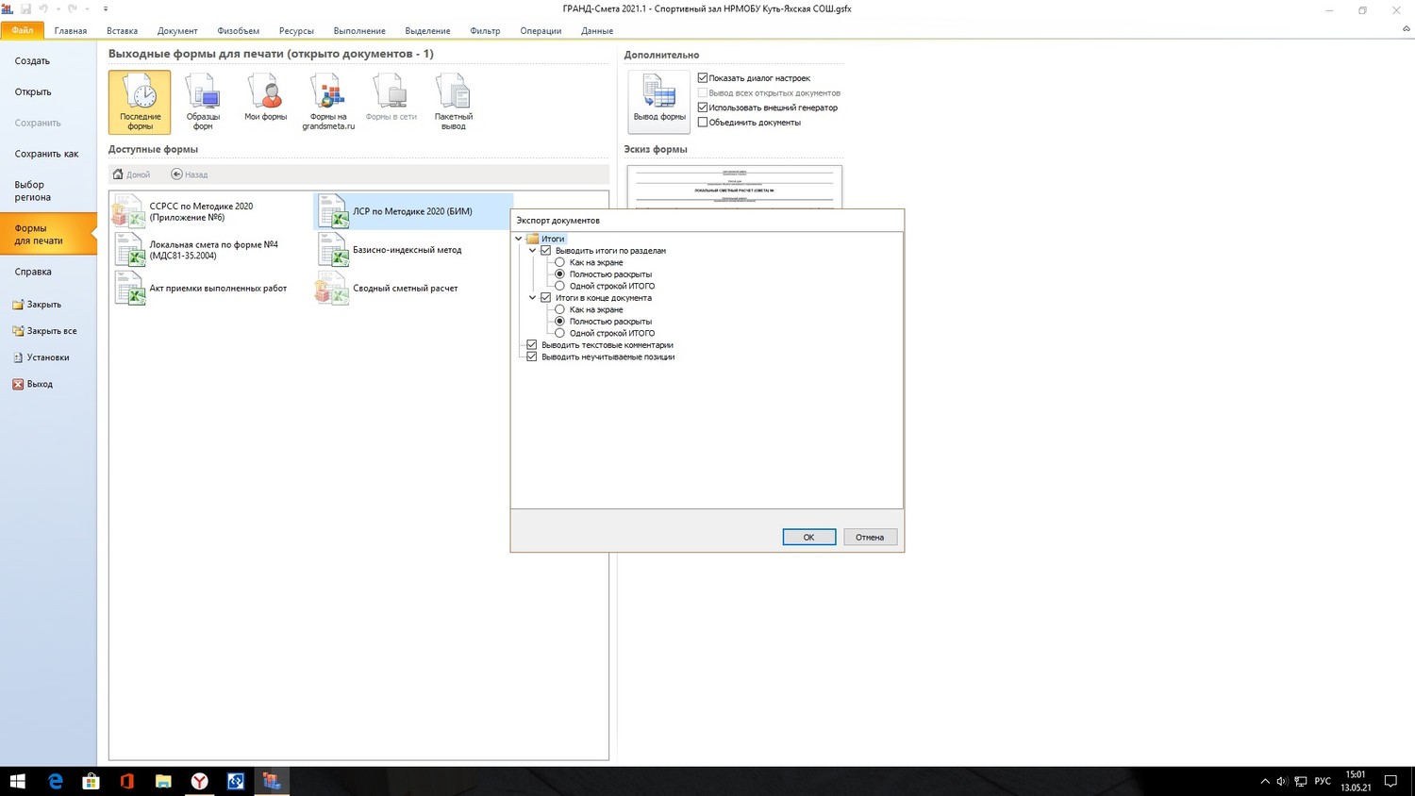Open Образцы форм icon
Image resolution: width=1415 pixels, height=796 pixels.
203,102
